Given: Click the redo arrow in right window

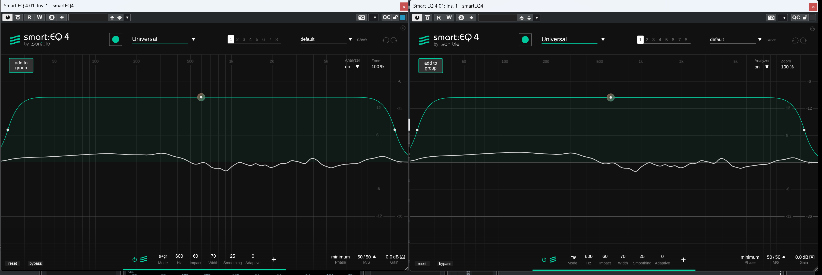Looking at the screenshot, I should click(804, 40).
